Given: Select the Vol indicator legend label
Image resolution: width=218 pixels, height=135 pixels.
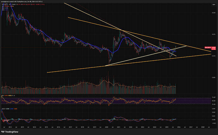Looking at the screenshot, I should 2,7.
